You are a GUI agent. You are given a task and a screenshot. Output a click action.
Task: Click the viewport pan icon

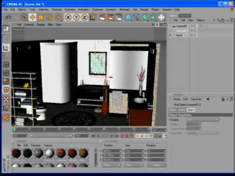(153, 24)
